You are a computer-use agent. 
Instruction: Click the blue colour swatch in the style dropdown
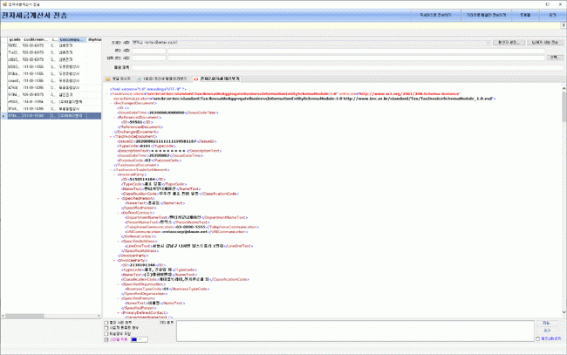pos(133,339)
